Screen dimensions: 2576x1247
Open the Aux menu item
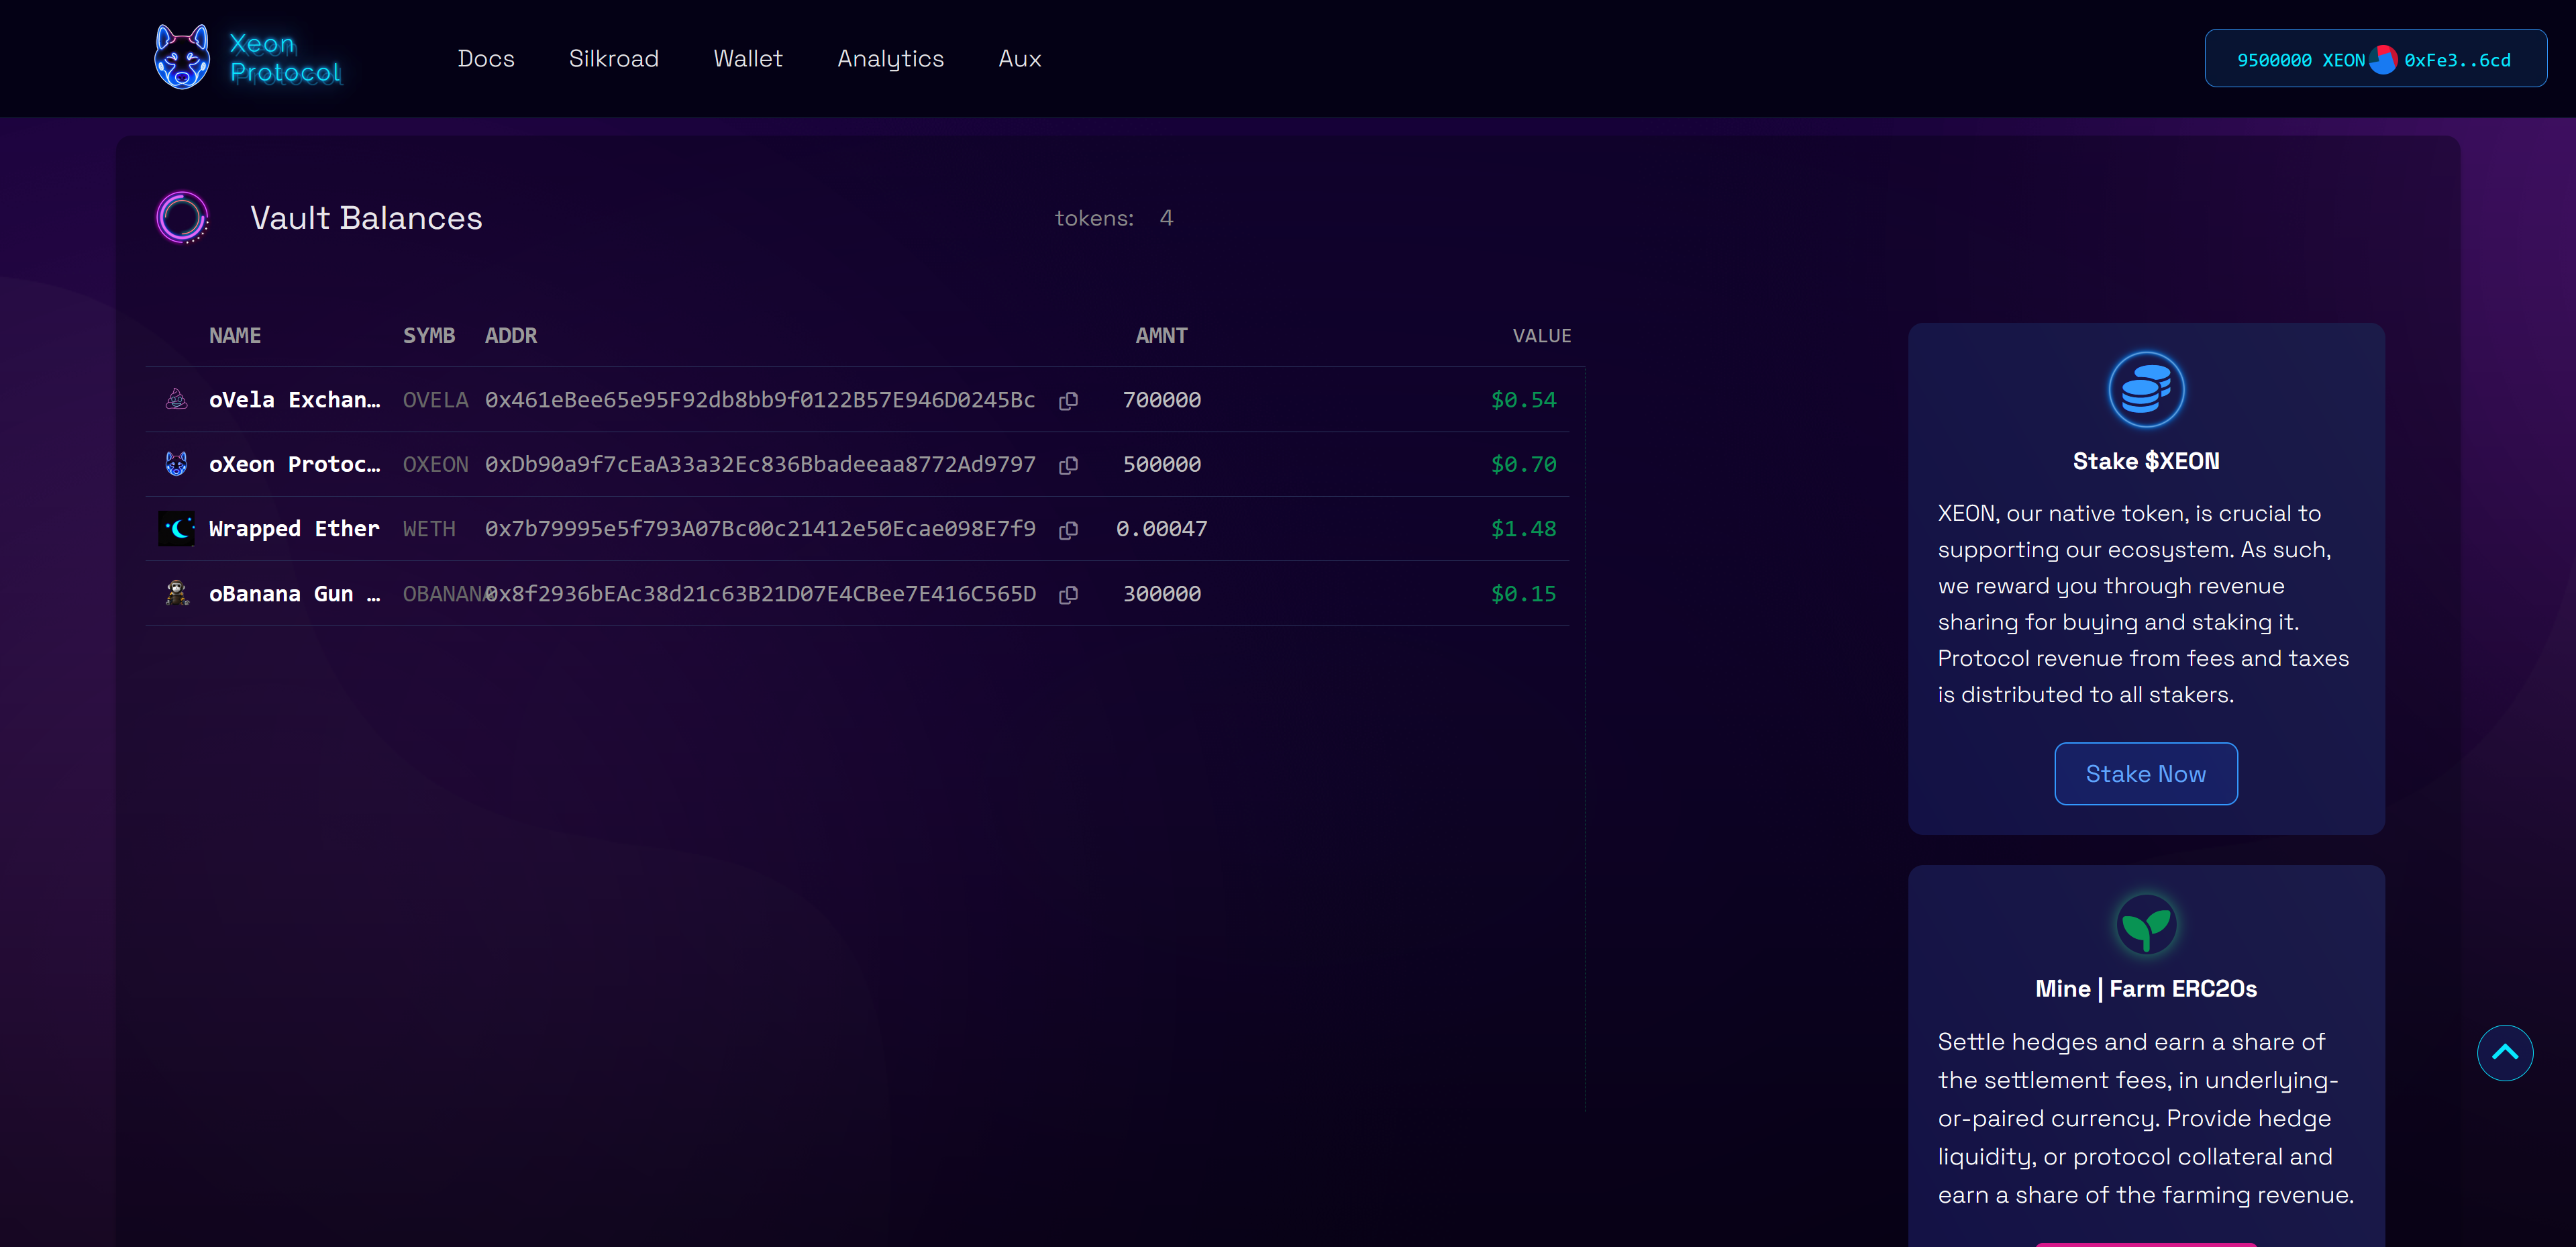[x=1019, y=59]
